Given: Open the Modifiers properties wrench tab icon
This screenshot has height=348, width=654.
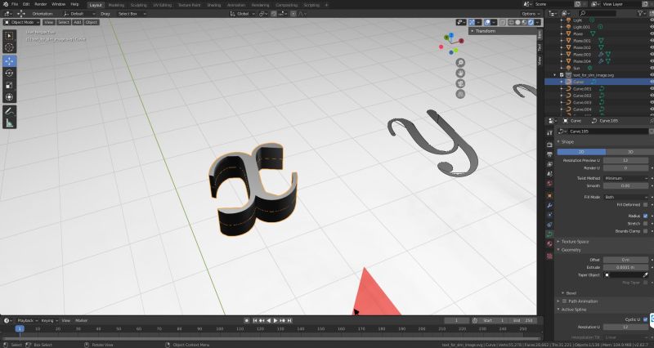Looking at the screenshot, I should (x=549, y=206).
